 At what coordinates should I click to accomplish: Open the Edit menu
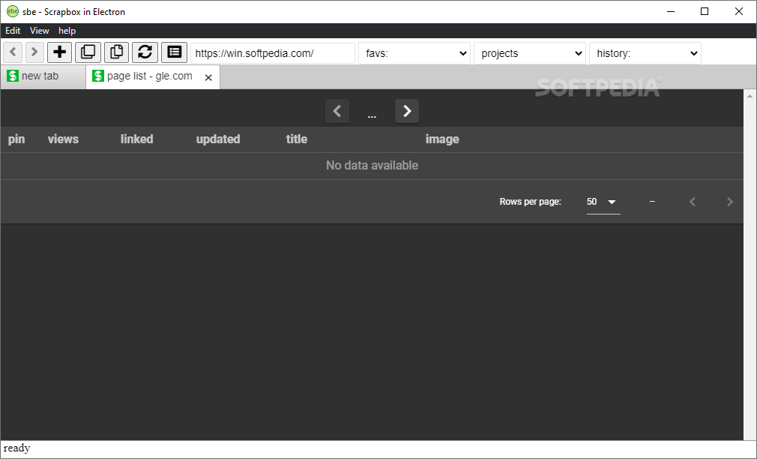[13, 31]
